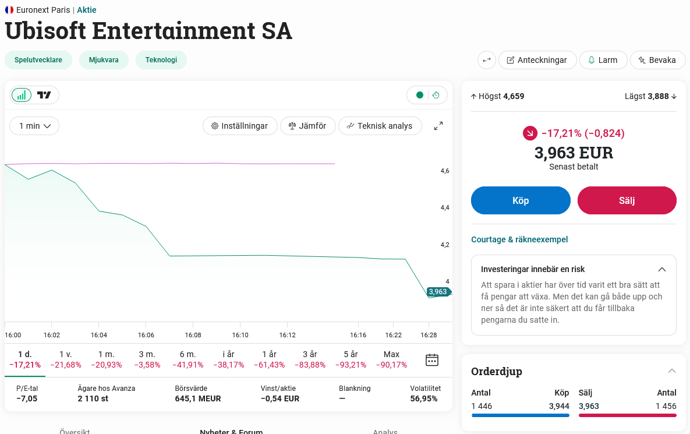
Task: Click the red Sälj order depth bar
Action: coord(628,415)
